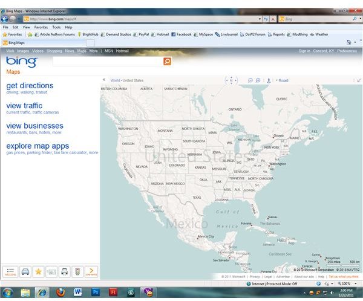Open the Edit menu
The width and height of the screenshot is (363, 301).
15,27
